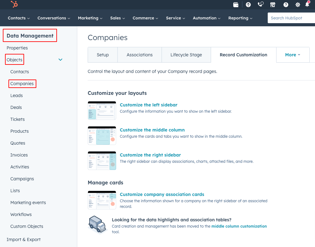This screenshot has width=315, height=247.
Task: Switch to the Setup tab
Action: click(x=103, y=55)
